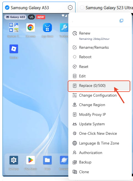
Task: Click the Authorization person icon
Action: coord(75,153)
